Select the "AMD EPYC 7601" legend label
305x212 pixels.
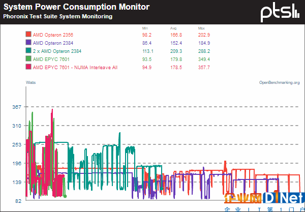[51, 59]
